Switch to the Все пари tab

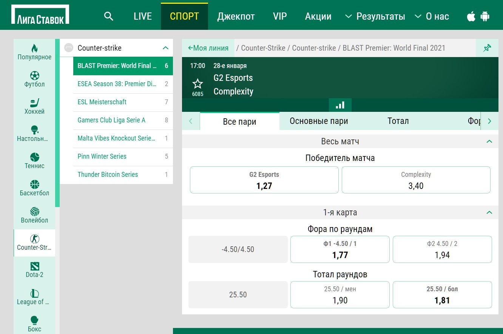tap(240, 121)
